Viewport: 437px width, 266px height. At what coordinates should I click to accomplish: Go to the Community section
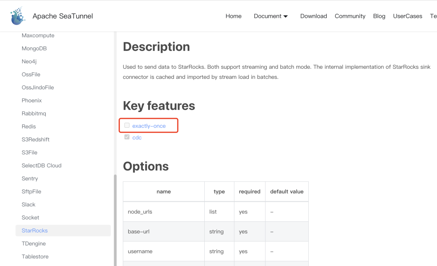click(x=350, y=16)
